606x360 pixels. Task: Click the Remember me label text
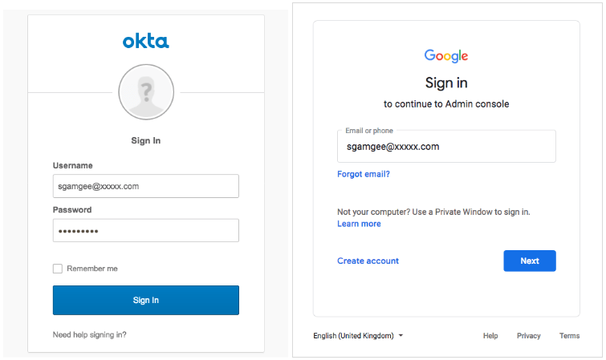(92, 269)
